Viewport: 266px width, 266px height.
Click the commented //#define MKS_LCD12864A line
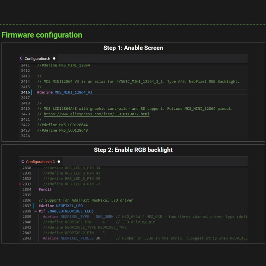pyautogui.click(x=63, y=125)
